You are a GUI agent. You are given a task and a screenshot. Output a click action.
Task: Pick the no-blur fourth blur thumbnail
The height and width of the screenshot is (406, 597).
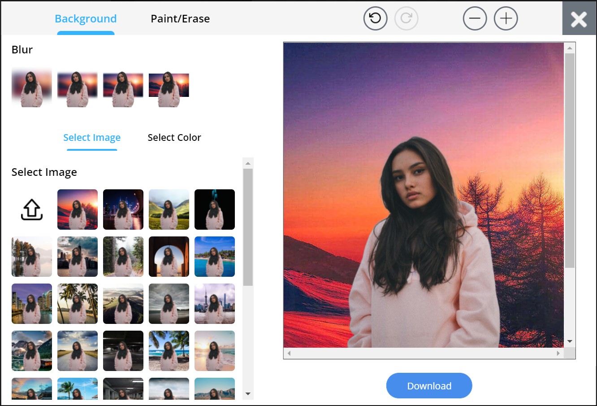point(169,88)
